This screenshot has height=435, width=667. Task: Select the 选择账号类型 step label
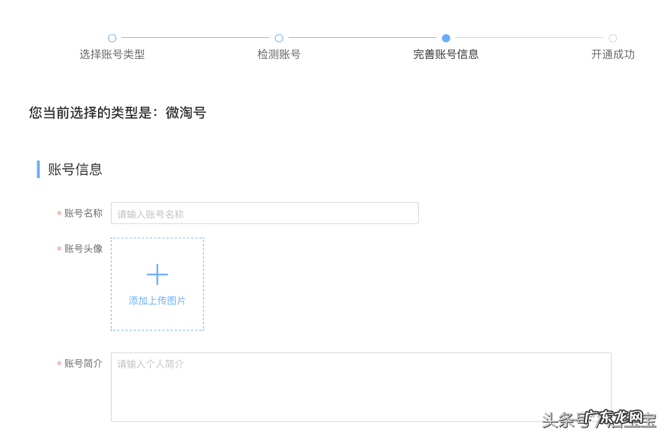pyautogui.click(x=112, y=55)
